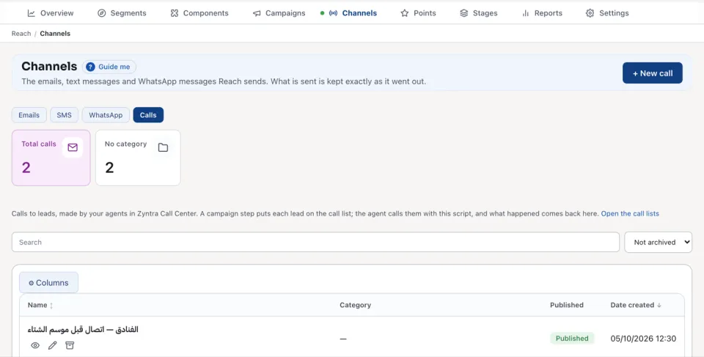
Task: Open the Settings tab
Action: 607,13
